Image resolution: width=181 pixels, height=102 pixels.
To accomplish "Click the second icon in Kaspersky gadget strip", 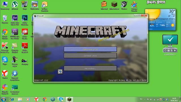I will tap(169, 51).
